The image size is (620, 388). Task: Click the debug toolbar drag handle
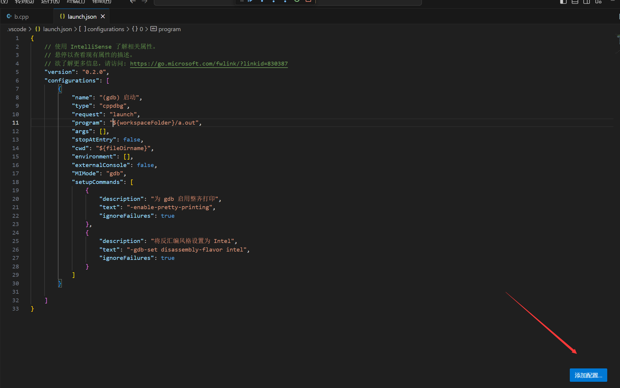242,1
